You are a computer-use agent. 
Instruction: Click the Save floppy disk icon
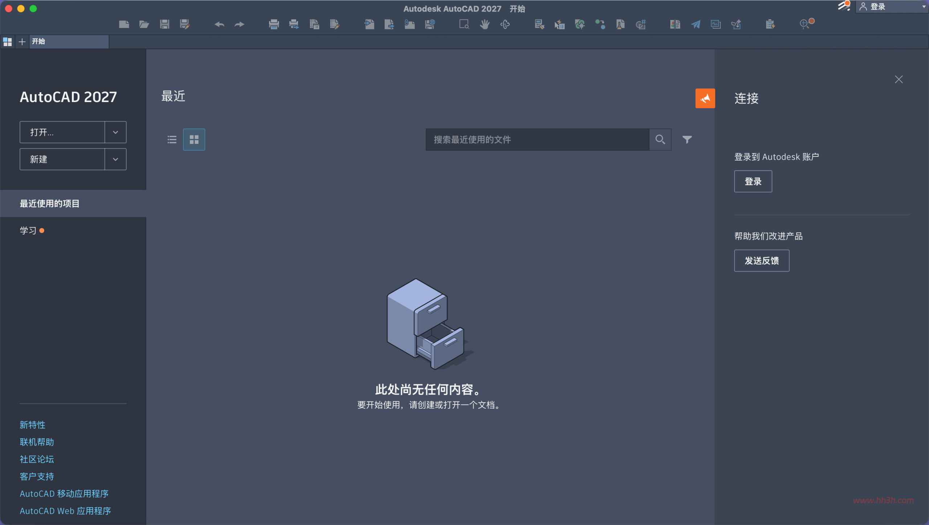click(x=164, y=24)
